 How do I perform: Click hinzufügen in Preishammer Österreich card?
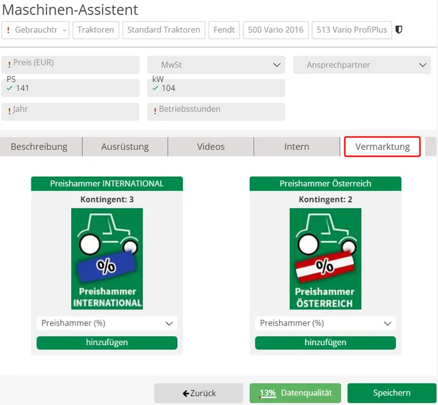(x=325, y=342)
